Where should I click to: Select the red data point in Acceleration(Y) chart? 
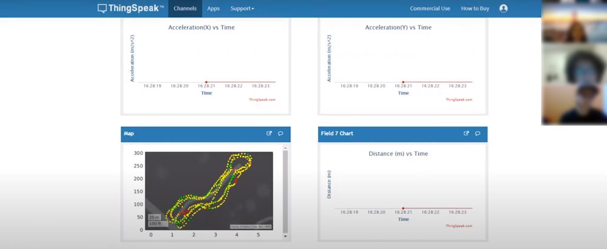[403, 81]
